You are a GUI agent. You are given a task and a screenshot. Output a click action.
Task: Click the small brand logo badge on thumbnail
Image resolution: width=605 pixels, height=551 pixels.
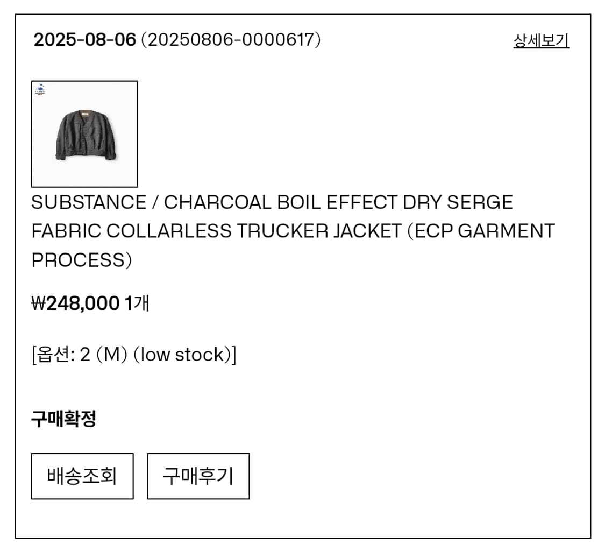40,89
